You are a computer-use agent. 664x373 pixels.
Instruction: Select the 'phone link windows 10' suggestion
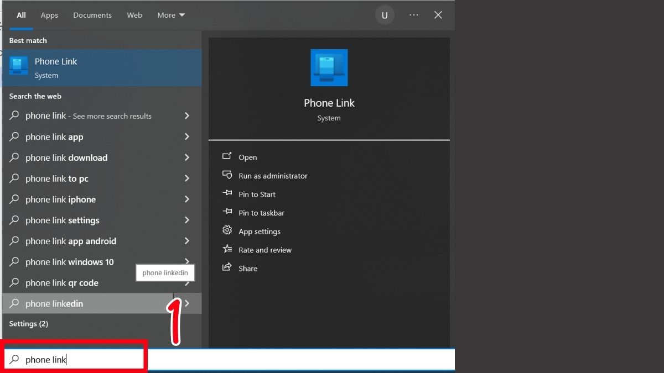pyautogui.click(x=102, y=262)
